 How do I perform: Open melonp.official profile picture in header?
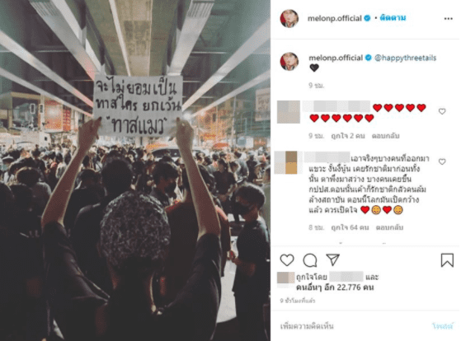(x=289, y=18)
